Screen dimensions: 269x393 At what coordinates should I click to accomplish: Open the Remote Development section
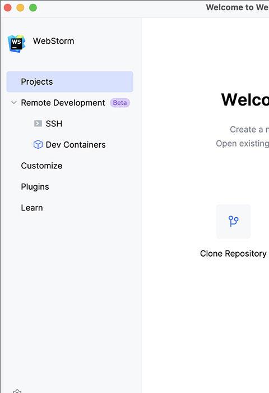[x=63, y=103]
